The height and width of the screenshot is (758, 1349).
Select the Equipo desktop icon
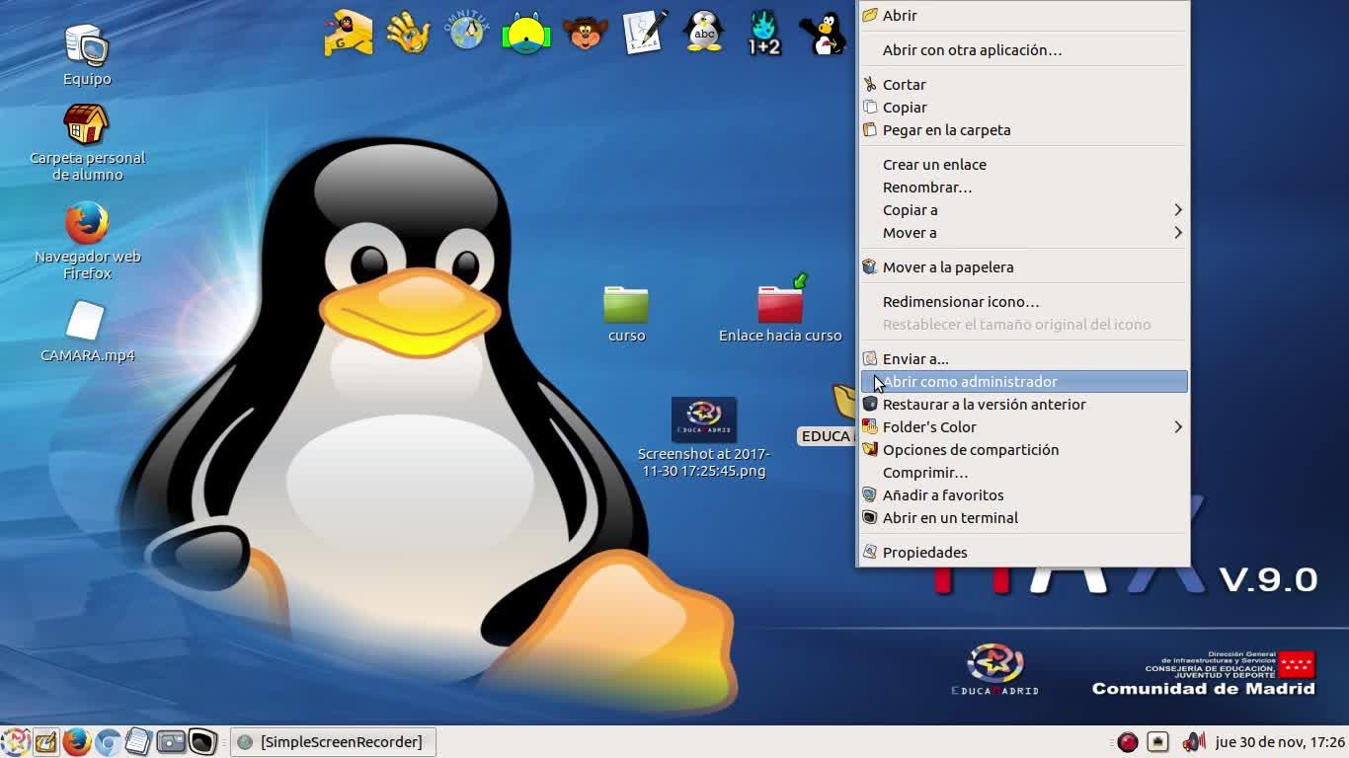(87, 56)
